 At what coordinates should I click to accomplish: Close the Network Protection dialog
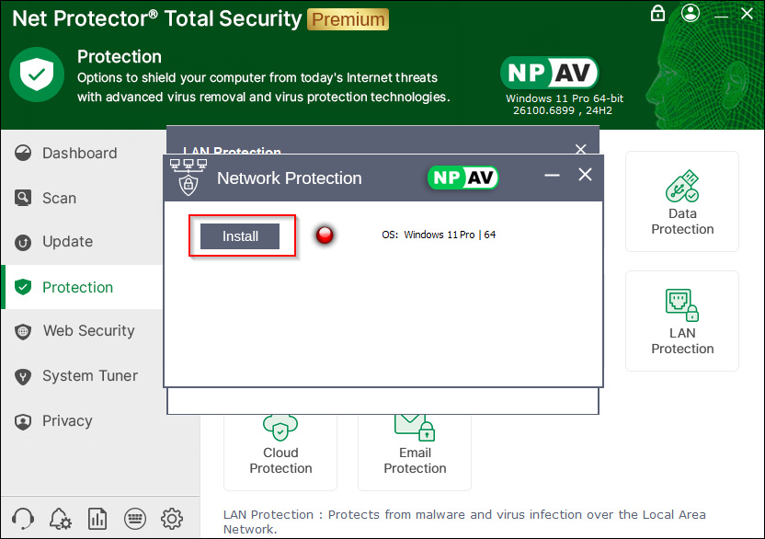(585, 175)
